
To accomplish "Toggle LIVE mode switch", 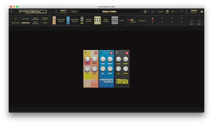I will tap(128, 21).
